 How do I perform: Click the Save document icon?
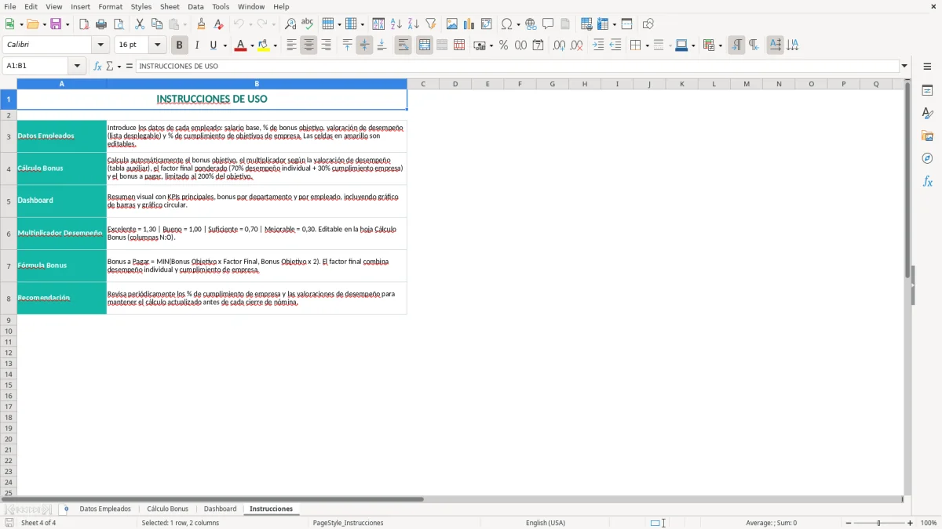point(56,24)
